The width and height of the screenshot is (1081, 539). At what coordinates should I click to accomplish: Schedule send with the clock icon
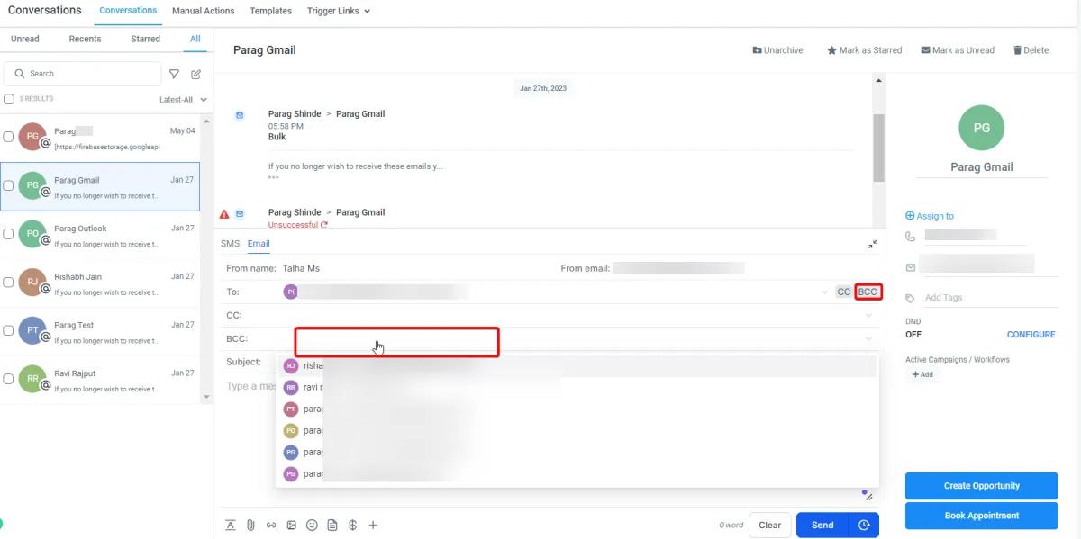point(864,526)
